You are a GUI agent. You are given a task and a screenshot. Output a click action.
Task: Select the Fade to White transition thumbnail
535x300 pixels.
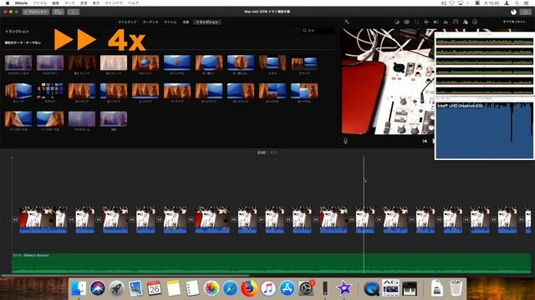tap(114, 62)
